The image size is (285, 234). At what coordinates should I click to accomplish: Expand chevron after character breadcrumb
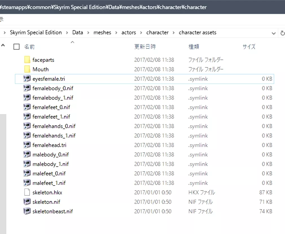point(174,33)
